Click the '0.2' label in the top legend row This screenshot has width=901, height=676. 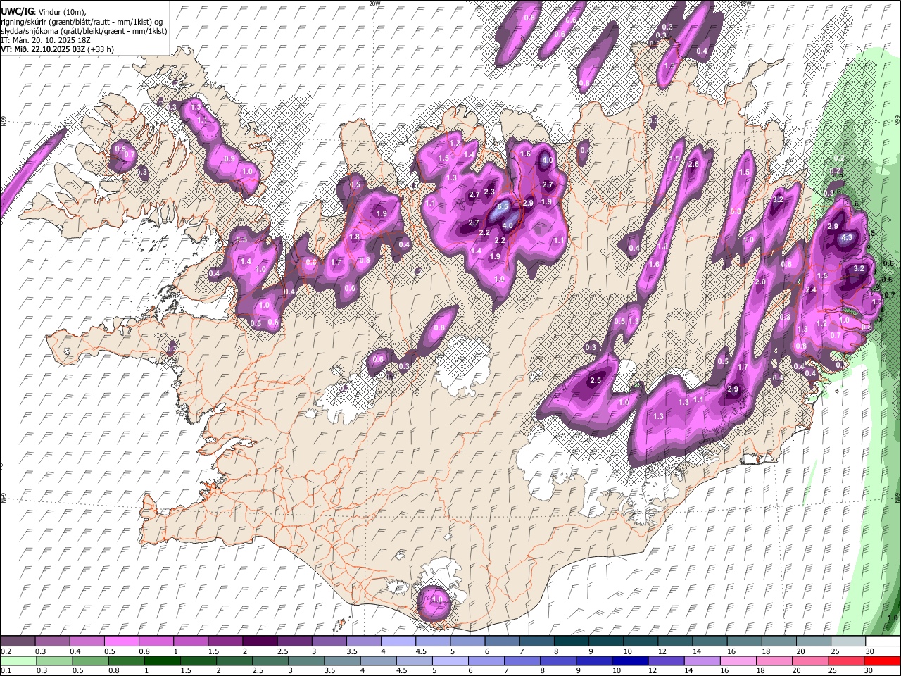(x=6, y=651)
